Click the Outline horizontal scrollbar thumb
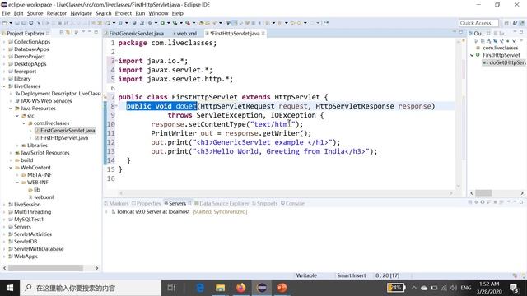The width and height of the screenshot is (527, 296). click(483, 193)
